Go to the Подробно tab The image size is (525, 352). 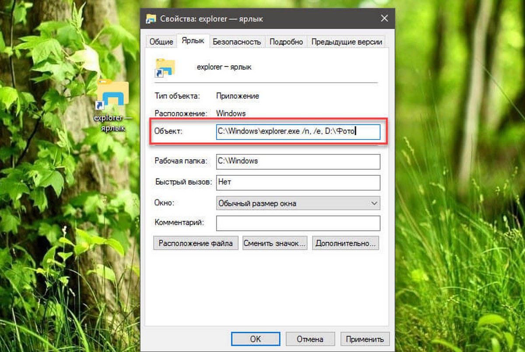pos(286,42)
